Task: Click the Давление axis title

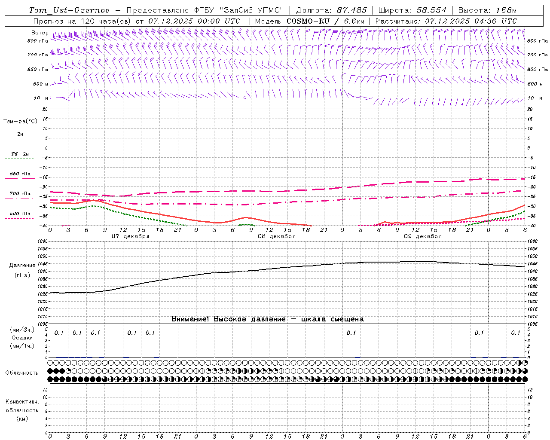Action: [x=22, y=266]
